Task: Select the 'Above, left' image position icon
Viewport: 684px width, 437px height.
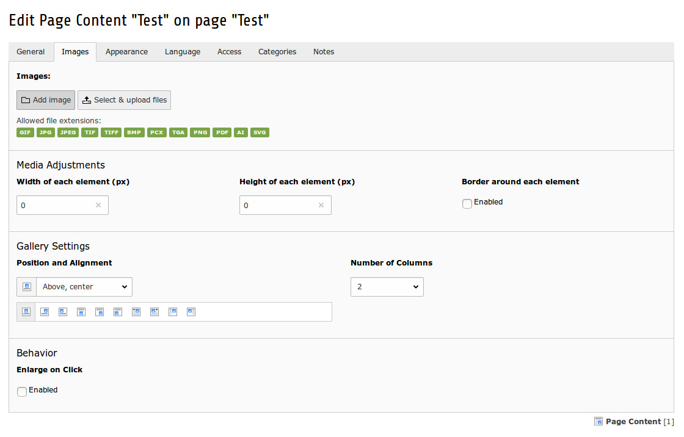Action: click(x=63, y=312)
